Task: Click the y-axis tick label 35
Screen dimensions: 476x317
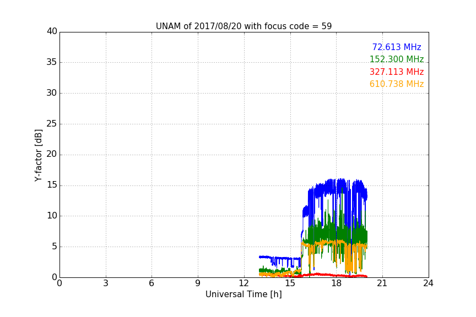Action: (x=52, y=62)
